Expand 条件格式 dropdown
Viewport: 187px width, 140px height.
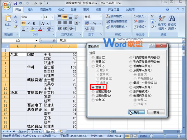[123, 16]
